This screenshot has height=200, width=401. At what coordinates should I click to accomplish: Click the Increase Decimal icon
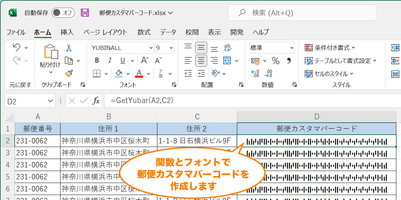(255, 73)
